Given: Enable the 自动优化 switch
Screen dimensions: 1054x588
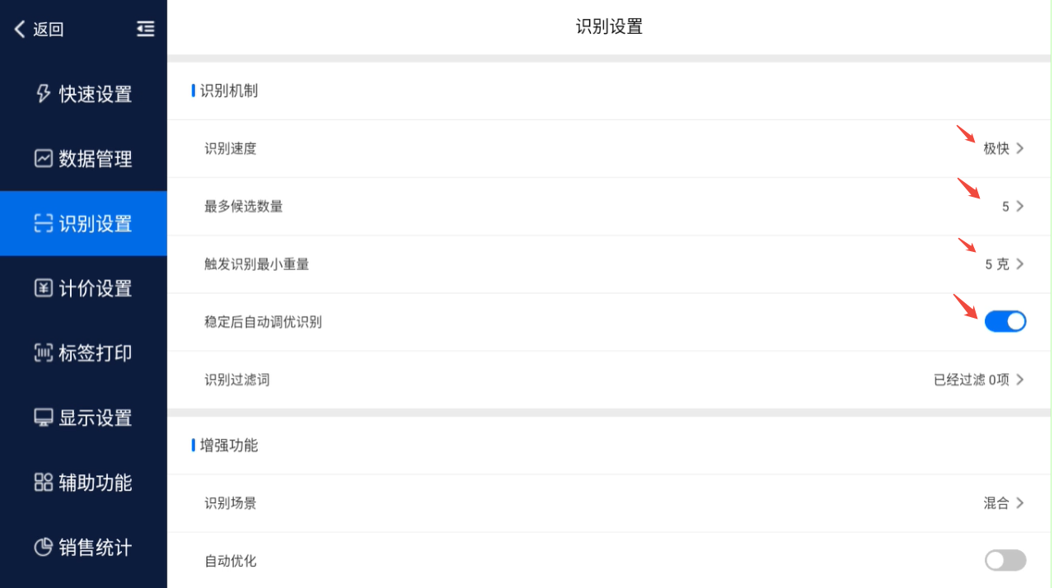Looking at the screenshot, I should point(1005,561).
